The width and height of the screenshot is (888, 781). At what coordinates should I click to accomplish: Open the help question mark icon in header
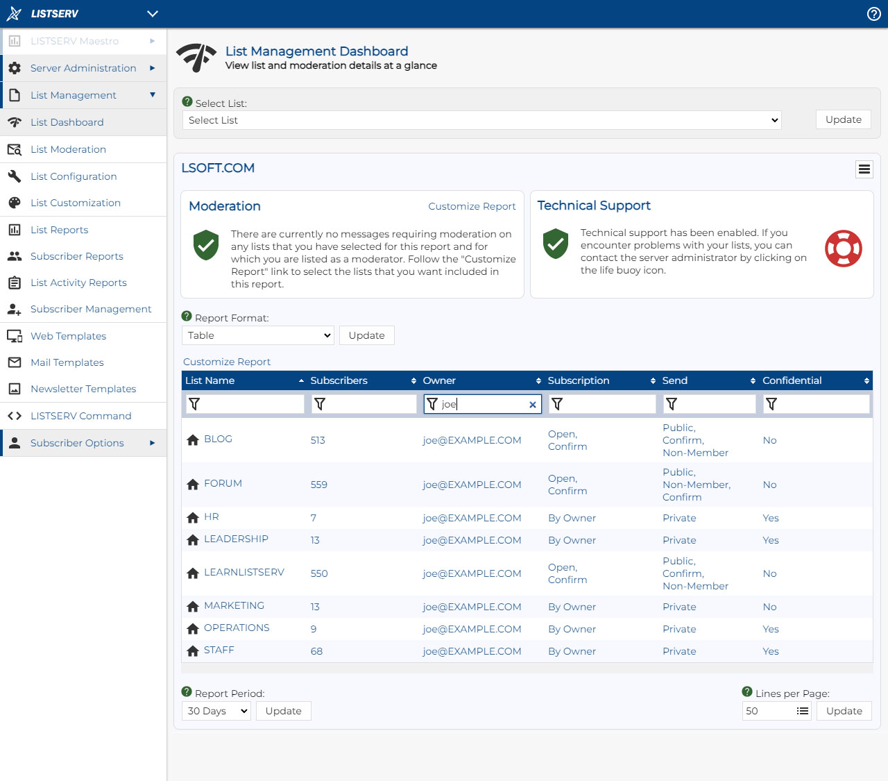coord(874,14)
